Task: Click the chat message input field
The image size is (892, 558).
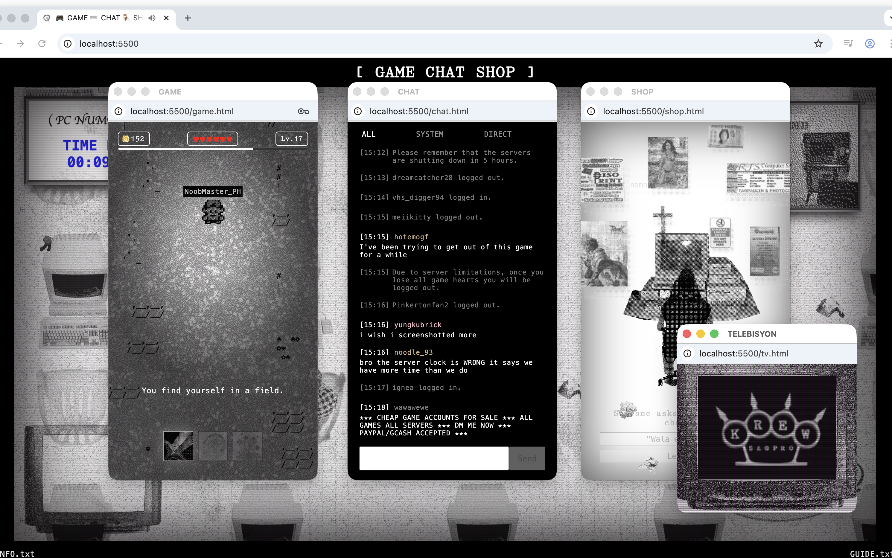Action: click(434, 458)
